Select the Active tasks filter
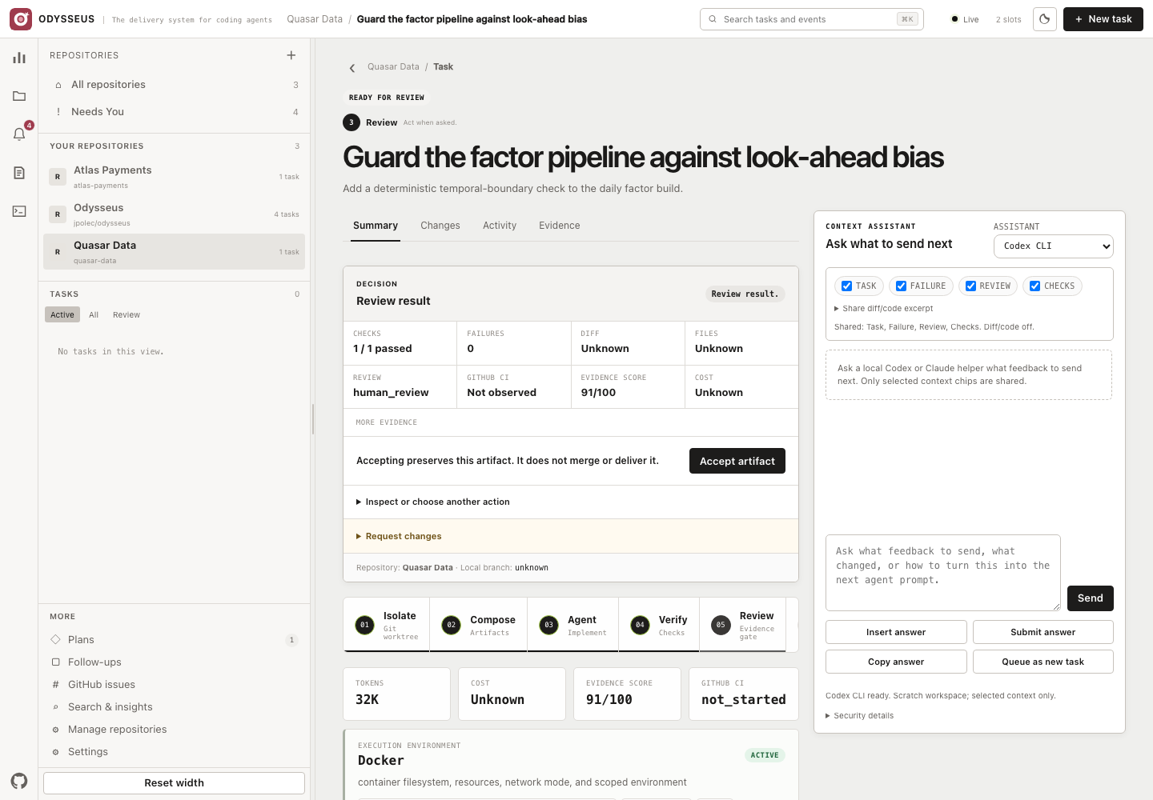The width and height of the screenshot is (1153, 800). pyautogui.click(x=62, y=315)
